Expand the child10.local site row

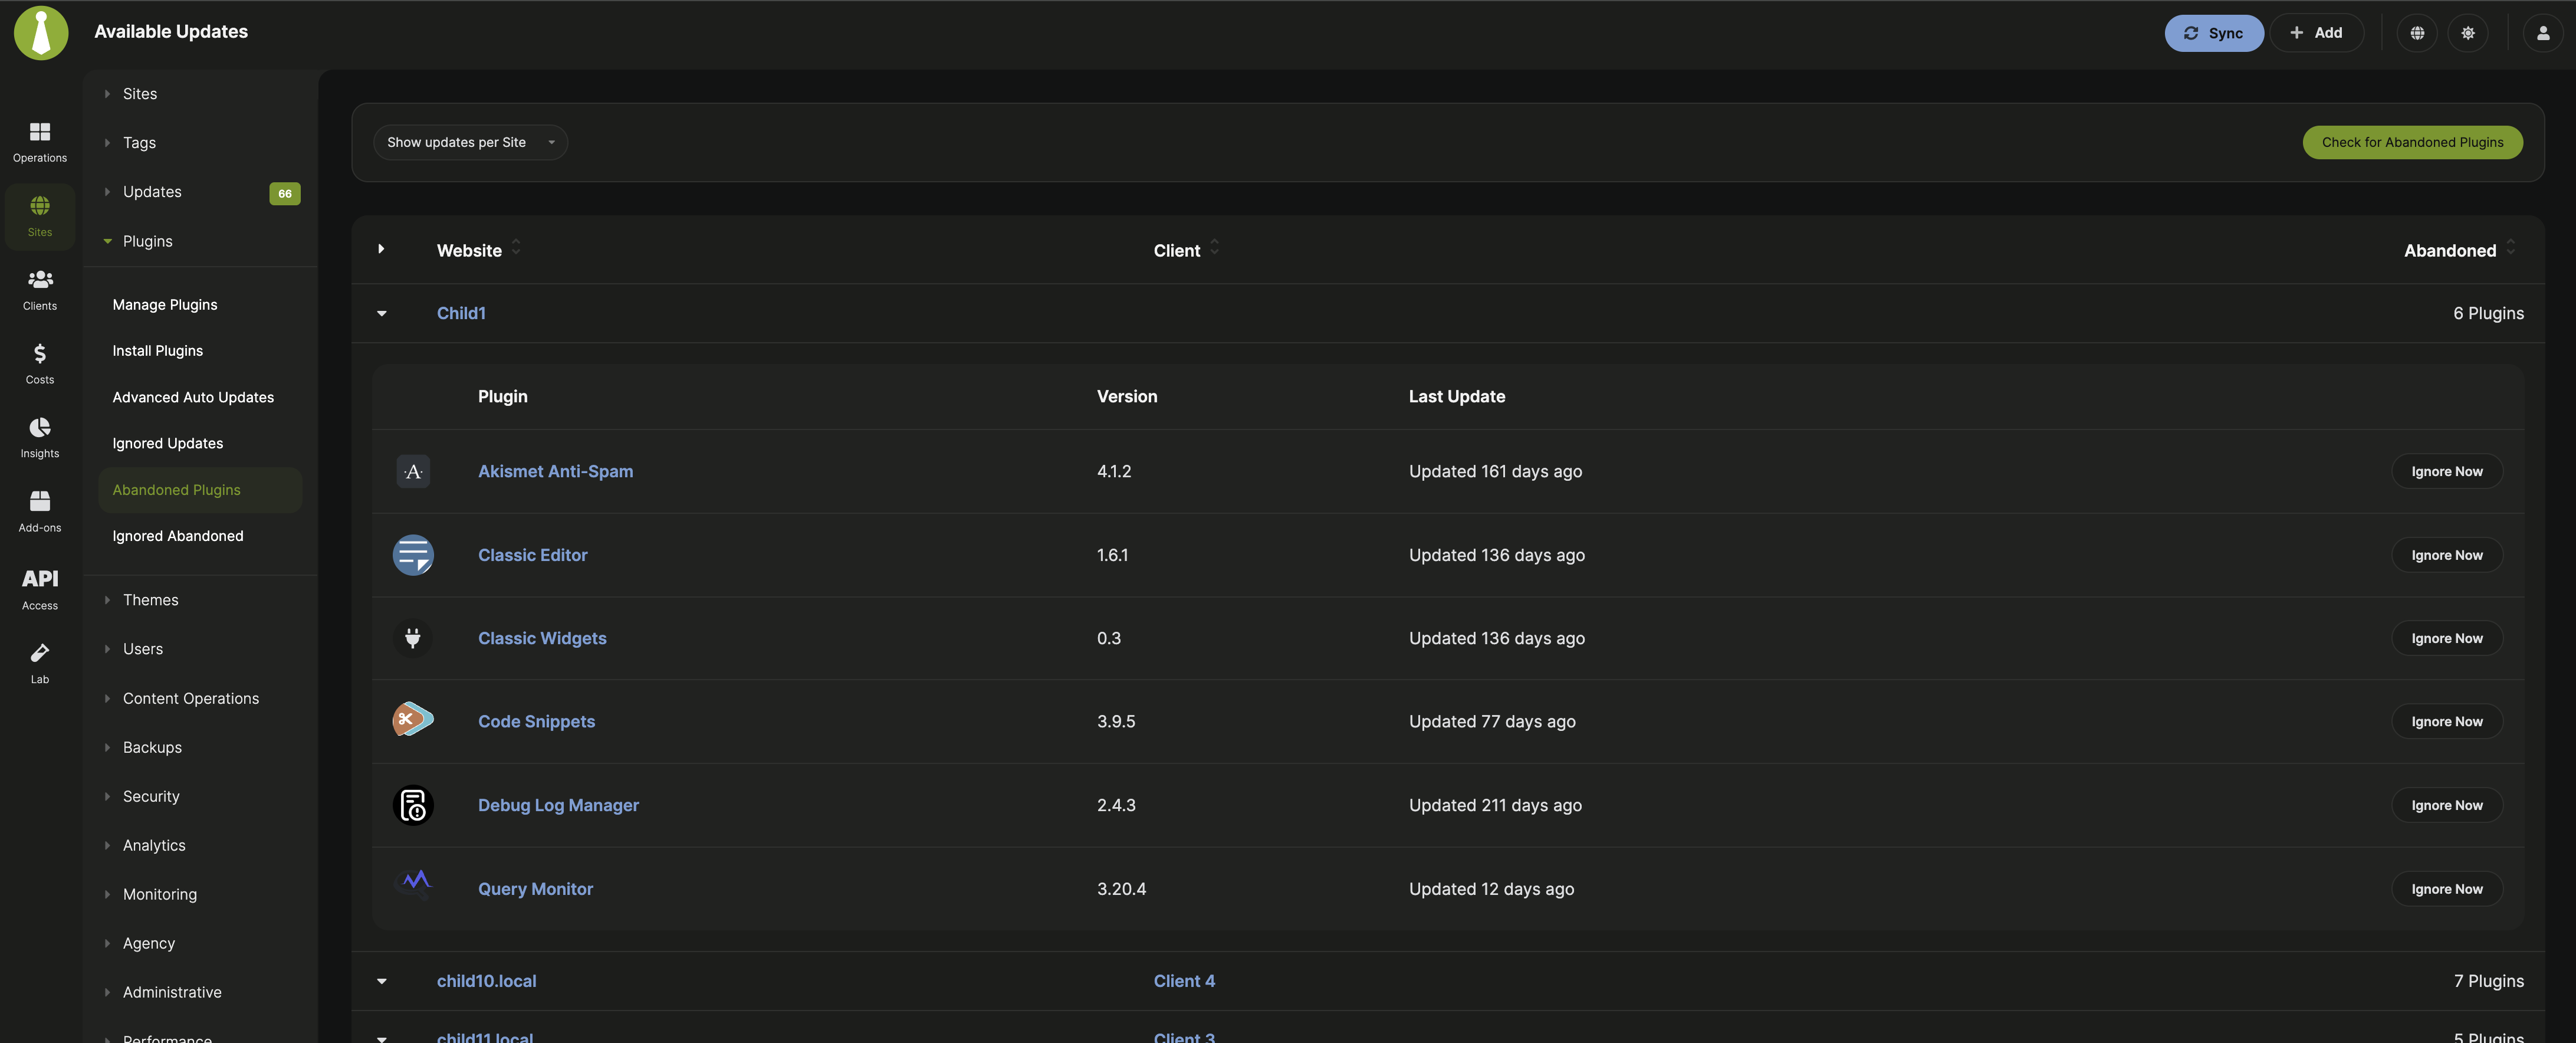[x=381, y=981]
